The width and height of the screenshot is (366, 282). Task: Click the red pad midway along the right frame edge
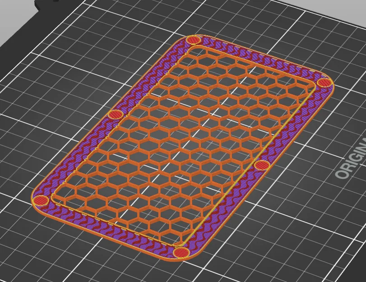(x=262, y=165)
